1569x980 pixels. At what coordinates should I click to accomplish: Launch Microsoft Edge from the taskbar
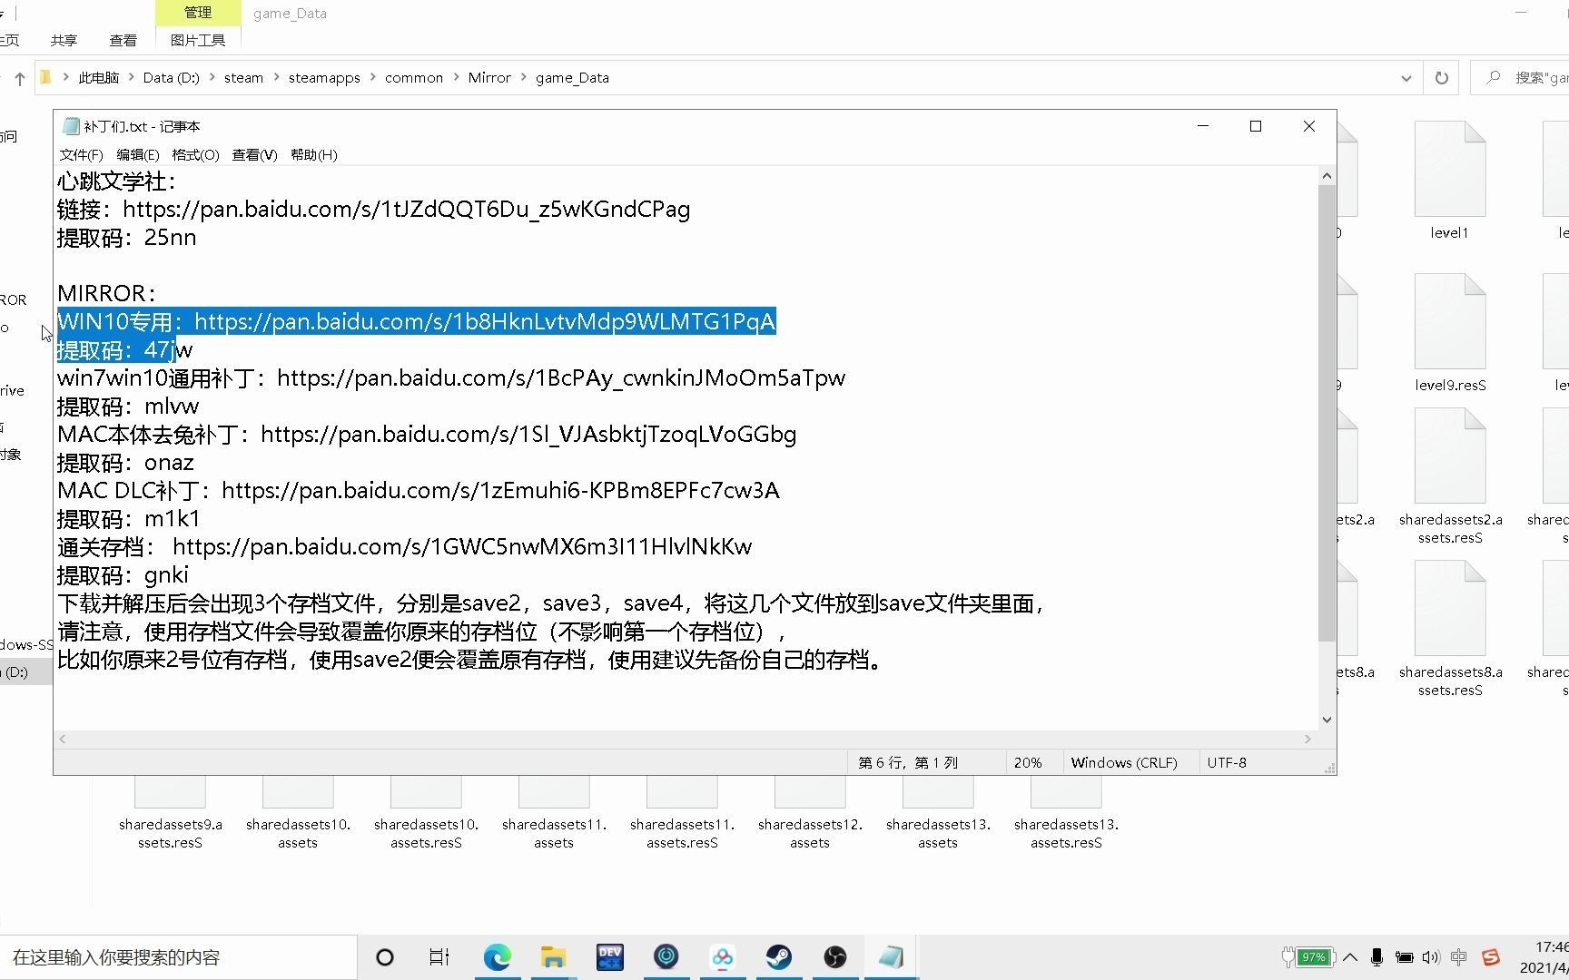[x=497, y=957]
